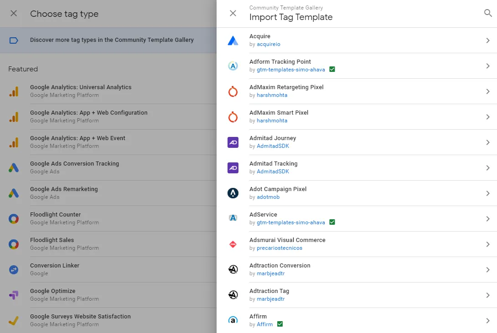Expand the Adot Campaign Pixel chevron

(488, 193)
